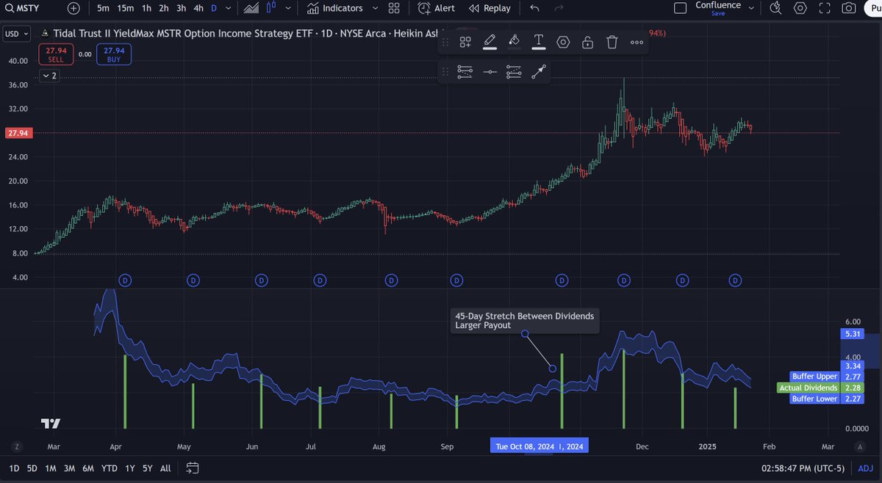This screenshot has height=483, width=882.
Task: Set range to 3M
Action: click(x=69, y=468)
